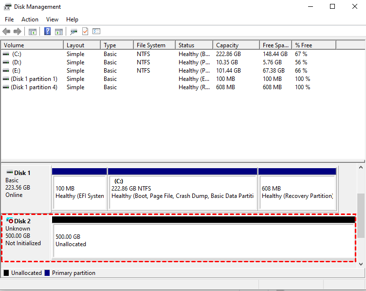Open the Action menu
Screen dimensions: 366x291
coord(30,19)
